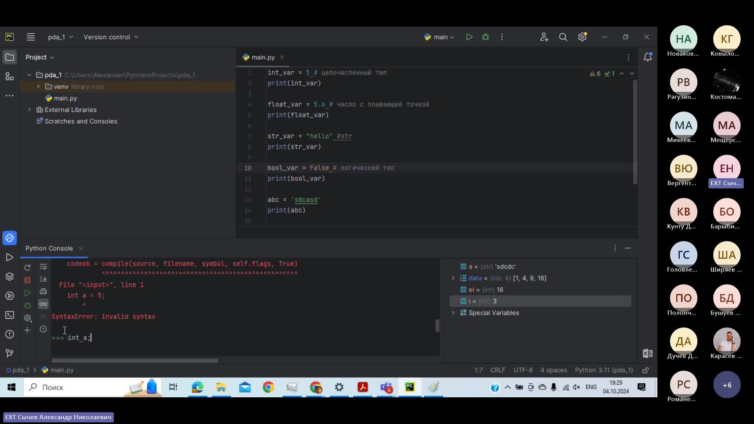
Task: Execute current console statement
Action: tap(27, 293)
